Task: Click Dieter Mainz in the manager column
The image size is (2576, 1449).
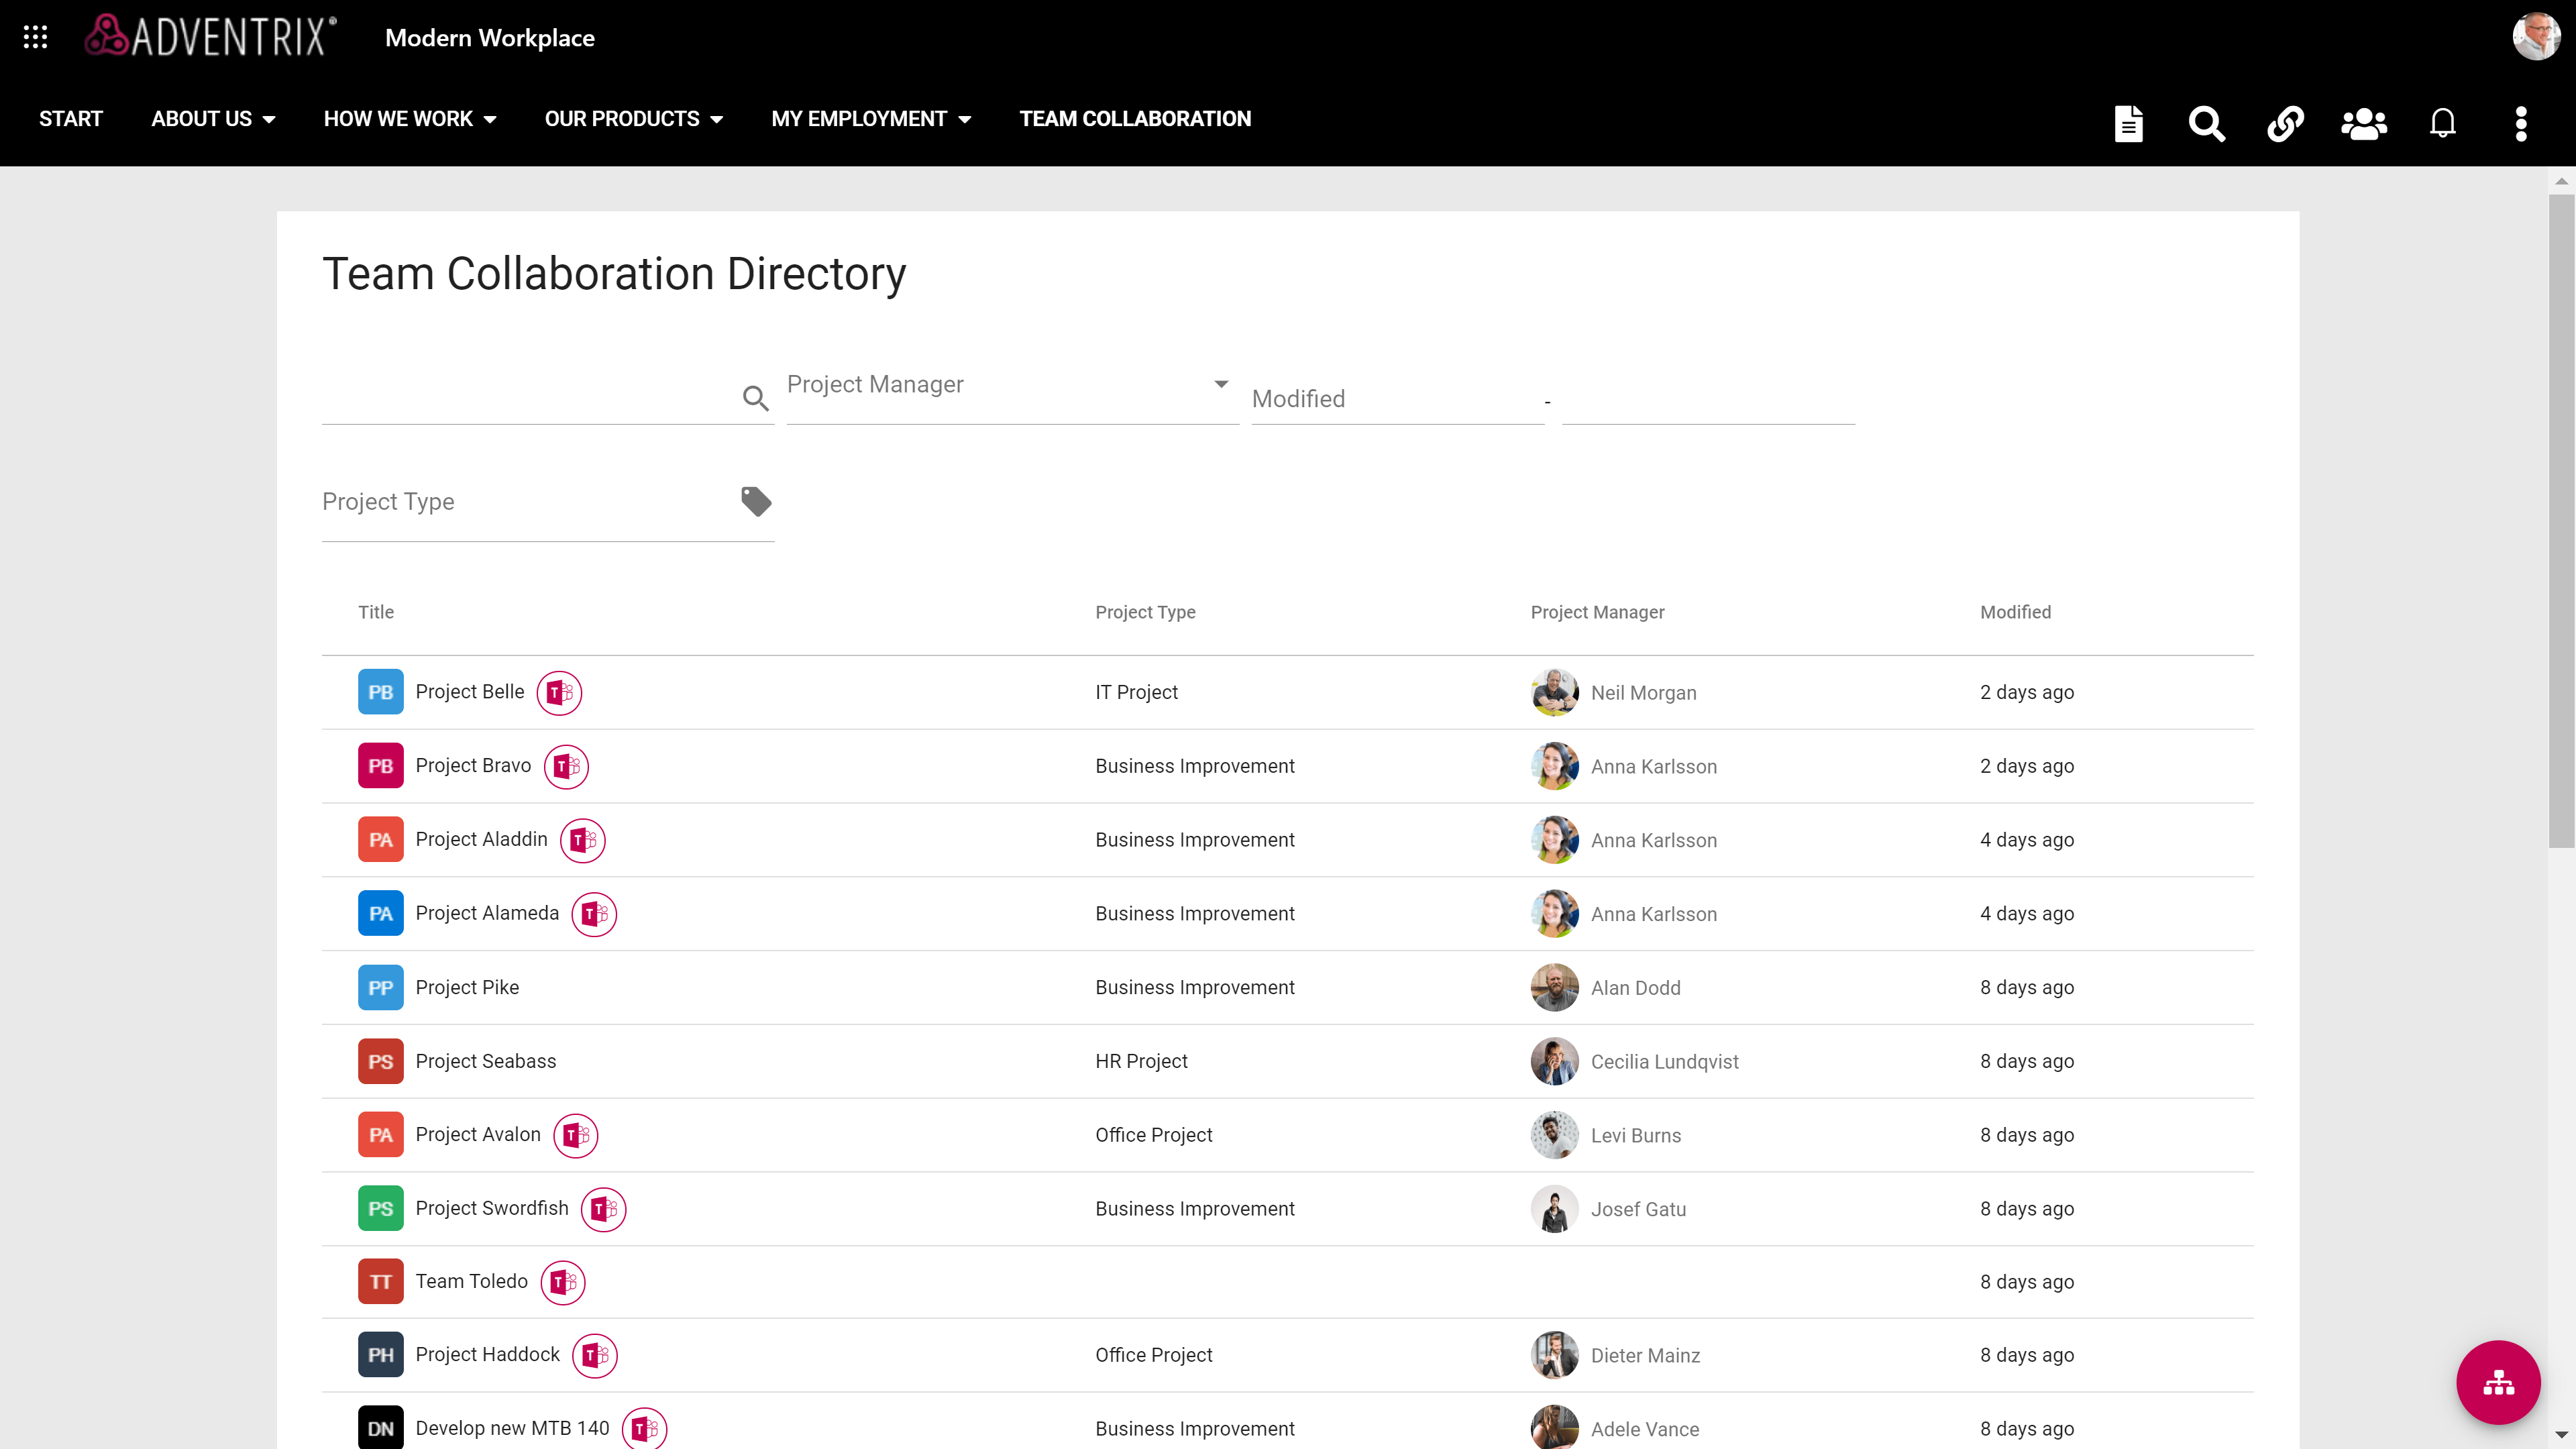Action: (x=1645, y=1356)
